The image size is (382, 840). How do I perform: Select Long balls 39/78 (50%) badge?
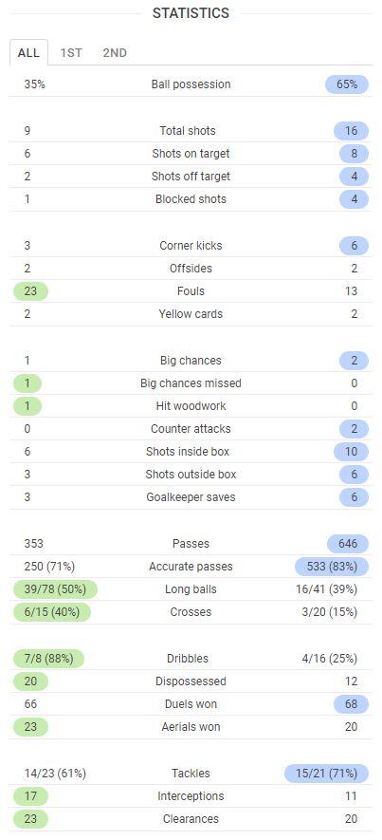click(56, 589)
